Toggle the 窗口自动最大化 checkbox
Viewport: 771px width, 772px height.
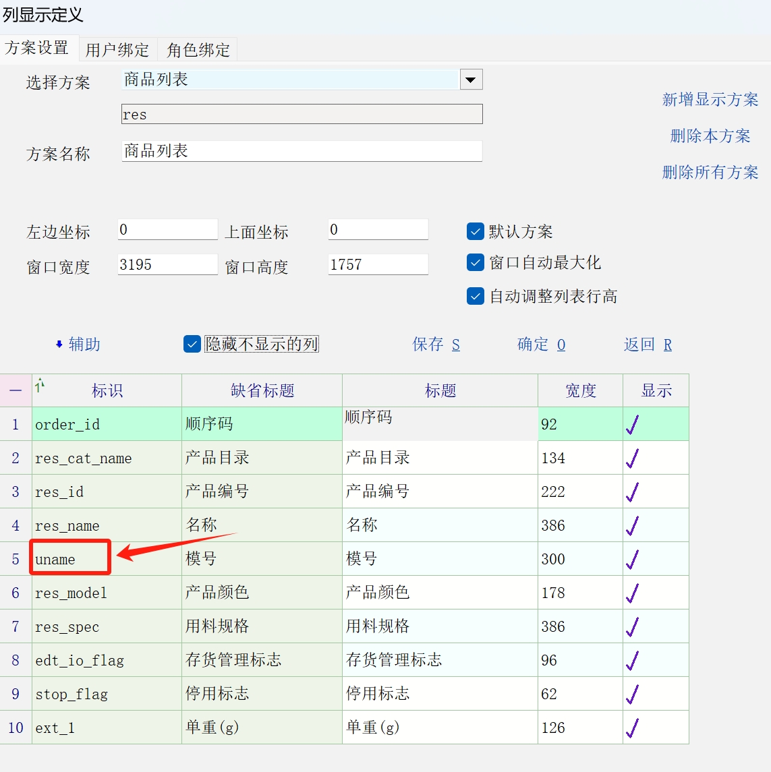[x=476, y=262]
